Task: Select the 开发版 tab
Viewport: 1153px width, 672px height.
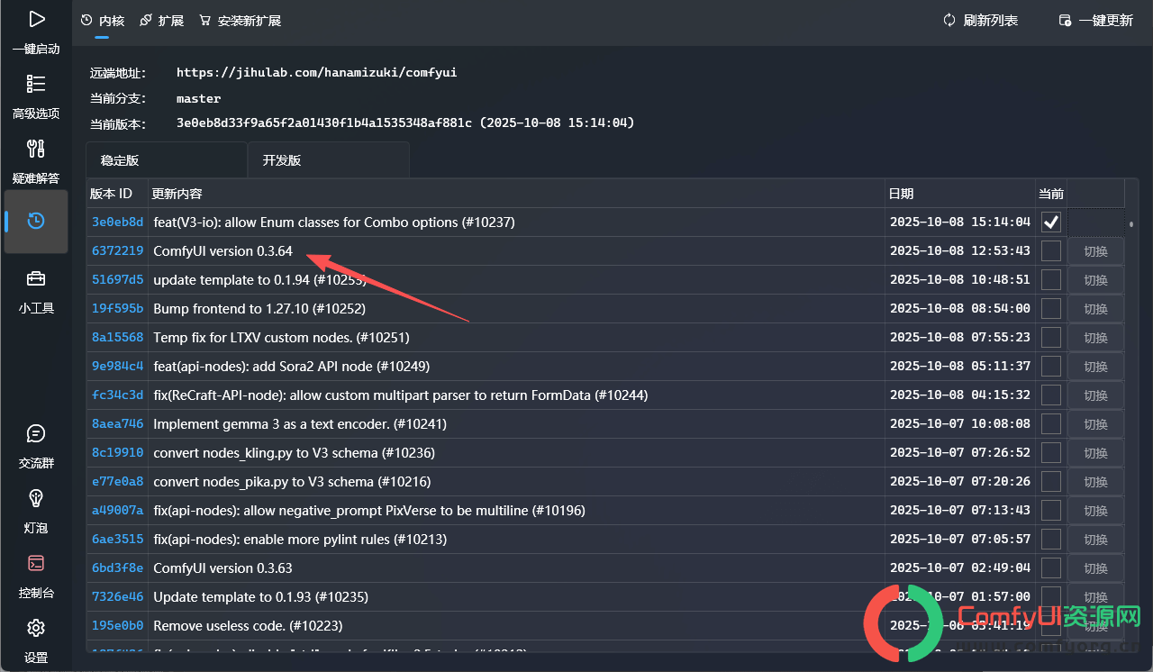Action: 329,160
